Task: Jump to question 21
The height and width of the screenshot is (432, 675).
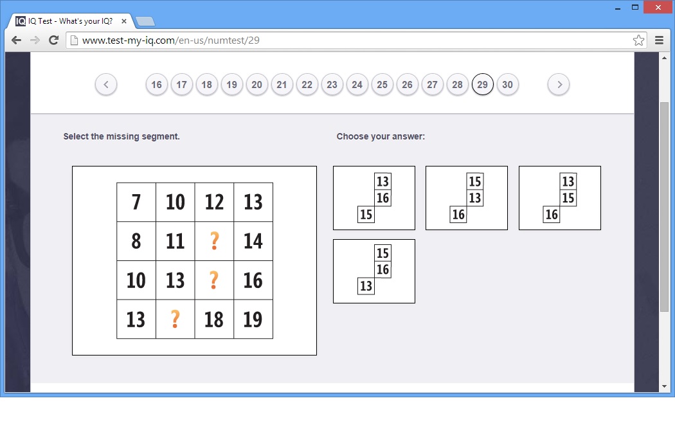Action: point(282,84)
